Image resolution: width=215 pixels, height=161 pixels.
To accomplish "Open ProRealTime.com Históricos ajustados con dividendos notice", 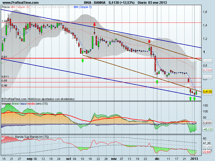I will [38, 99].
